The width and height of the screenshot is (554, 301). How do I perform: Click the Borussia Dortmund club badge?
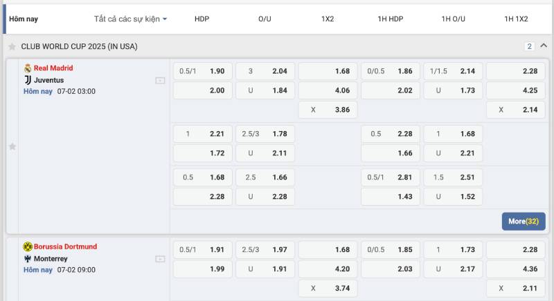pos(28,246)
